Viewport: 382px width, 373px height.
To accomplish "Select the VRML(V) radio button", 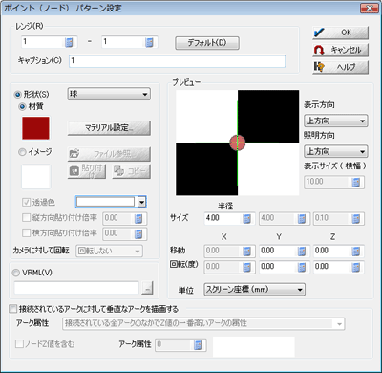I will coord(15,273).
